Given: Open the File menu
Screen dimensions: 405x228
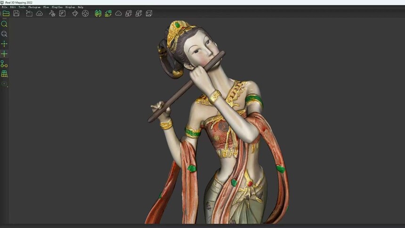Looking at the screenshot, I should click(x=4, y=7).
